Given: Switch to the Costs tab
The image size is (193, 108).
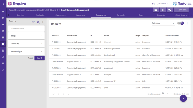Looking at the screenshot, I should (141, 15).
